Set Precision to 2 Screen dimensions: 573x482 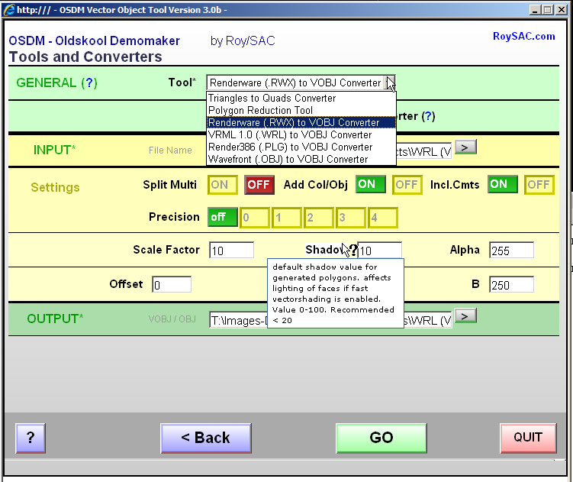click(x=319, y=218)
